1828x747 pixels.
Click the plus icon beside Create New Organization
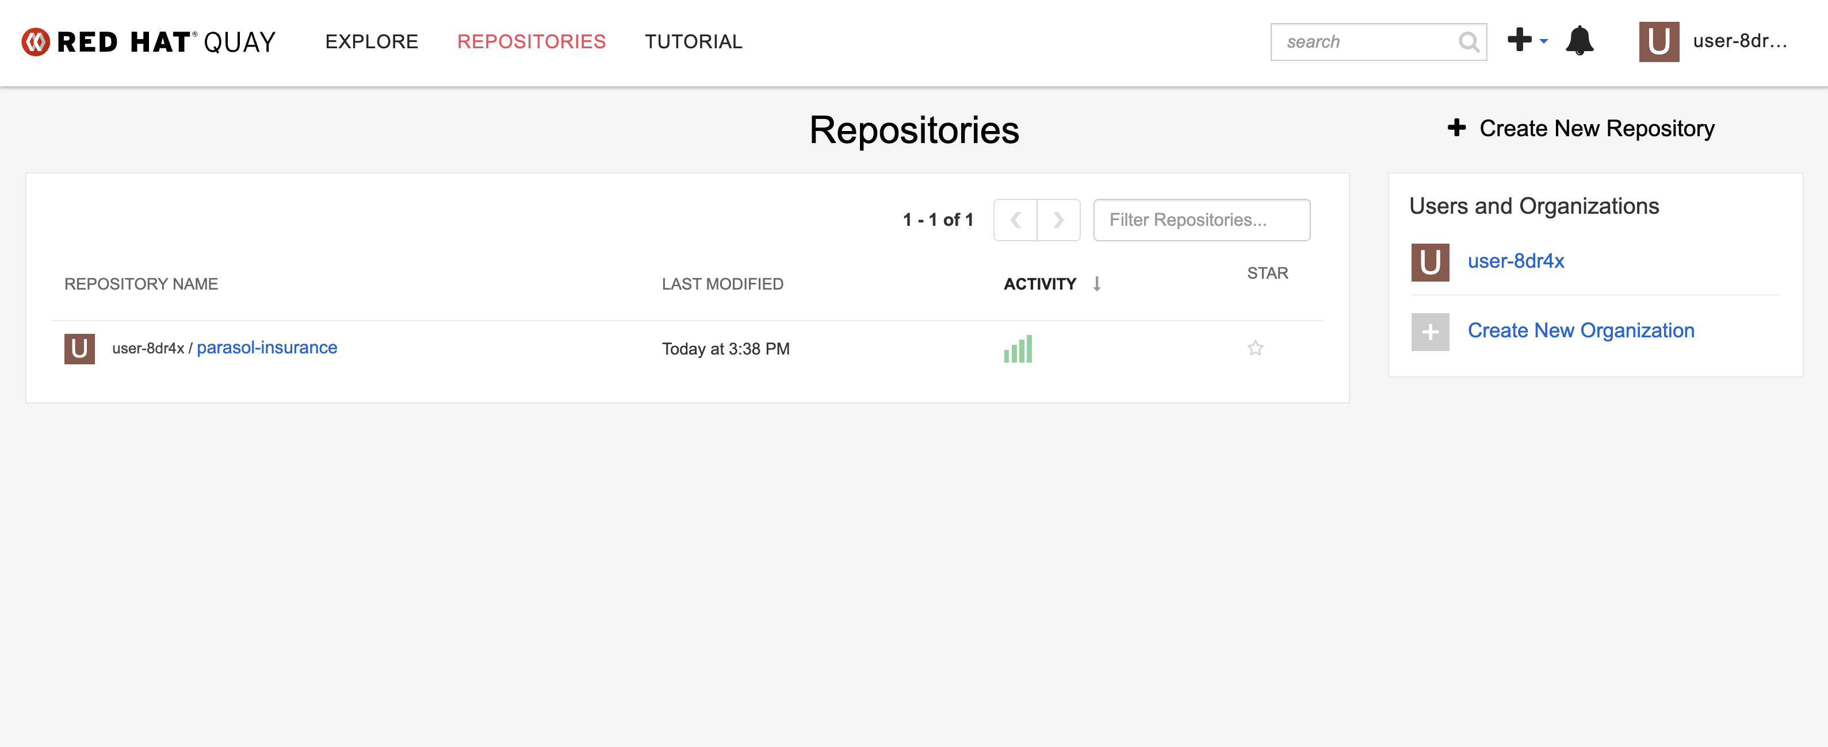pyautogui.click(x=1430, y=331)
